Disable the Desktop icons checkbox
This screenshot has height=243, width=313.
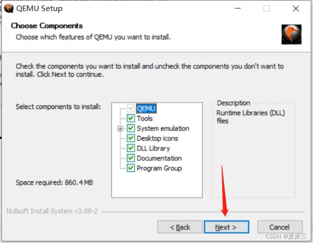click(131, 139)
